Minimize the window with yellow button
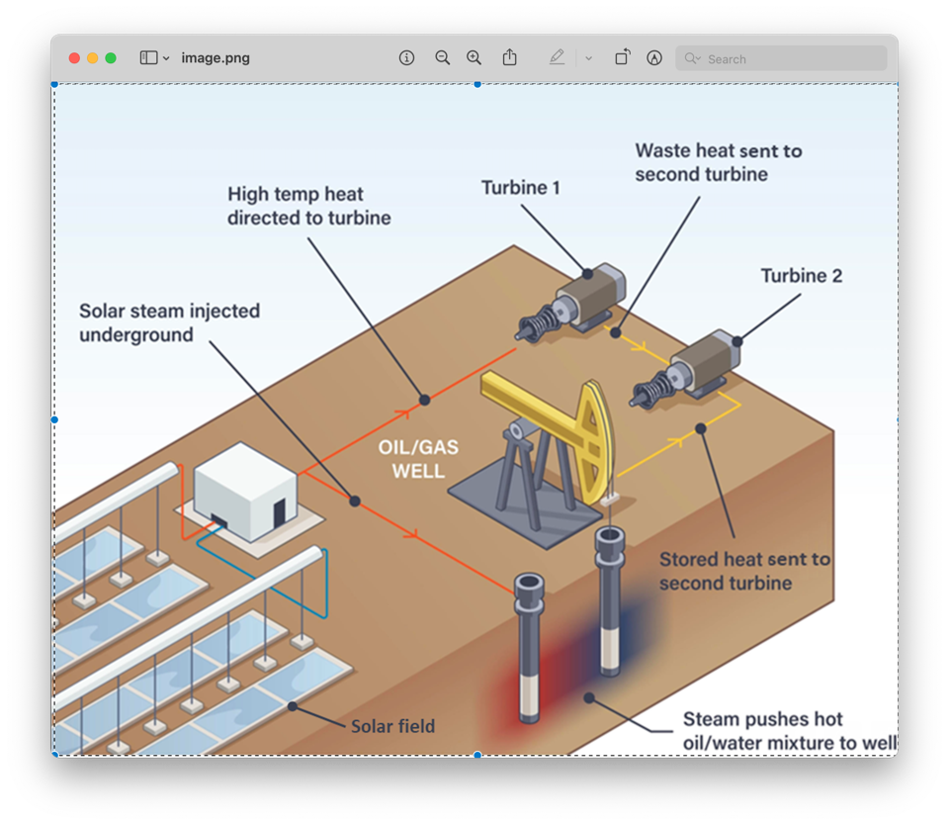This screenshot has height=825, width=949. click(x=93, y=58)
